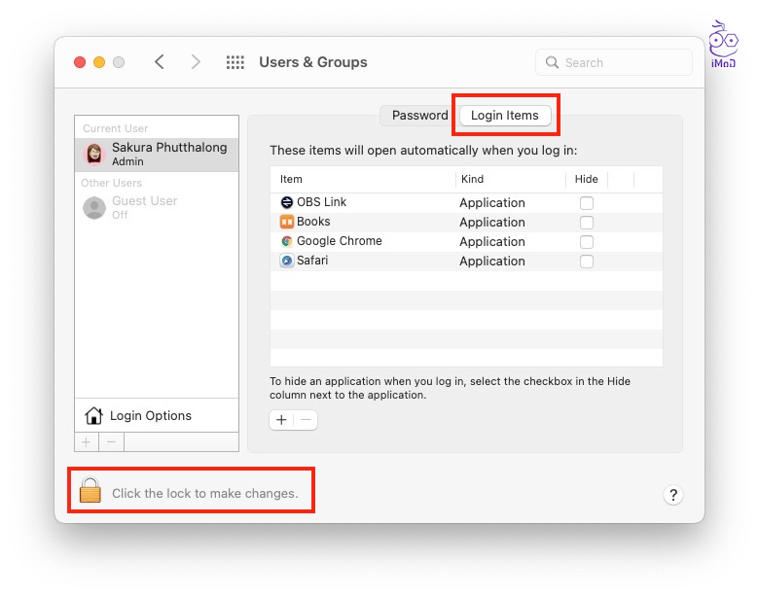This screenshot has height=595, width=759.
Task: Click the OBS Link app icon
Action: pyautogui.click(x=287, y=202)
